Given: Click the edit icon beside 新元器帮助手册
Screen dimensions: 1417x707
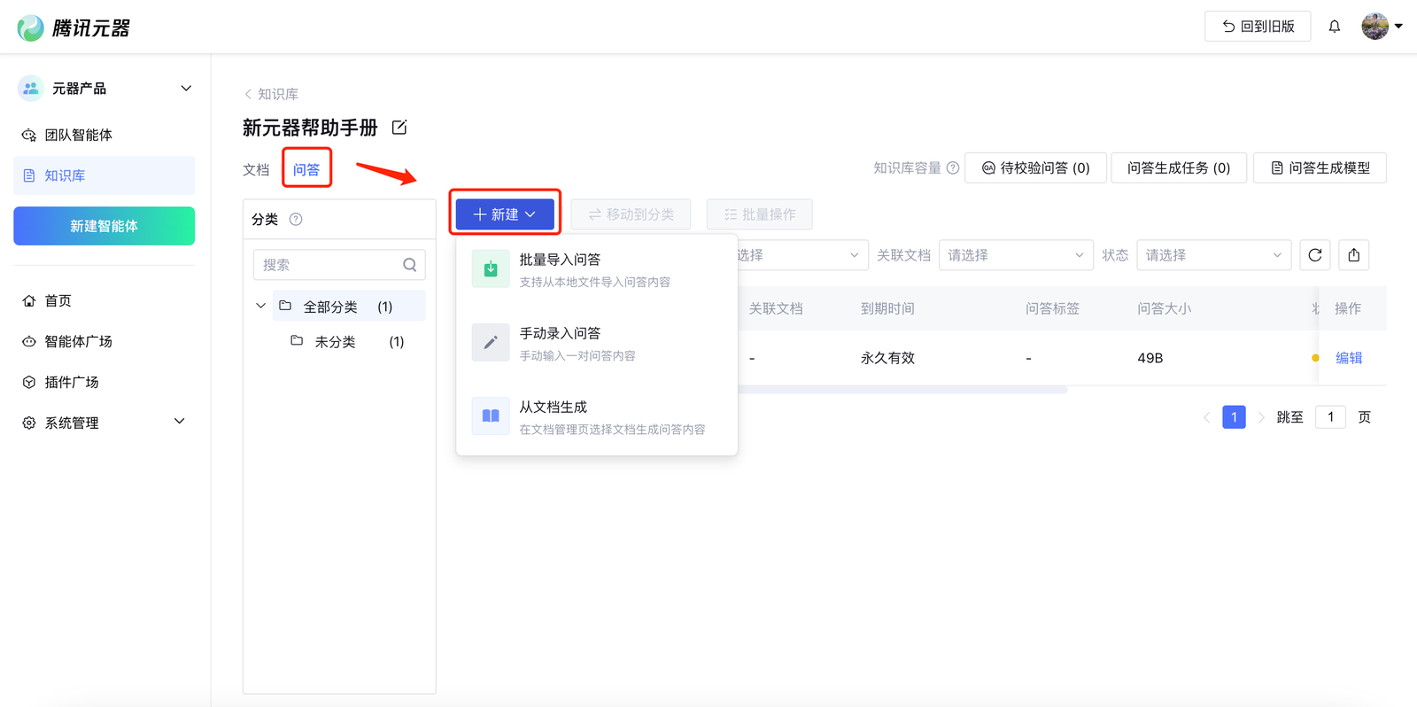Looking at the screenshot, I should (399, 128).
